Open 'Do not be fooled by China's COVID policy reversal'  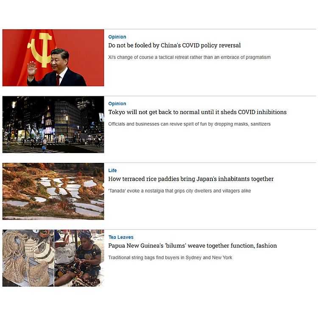pos(174,45)
